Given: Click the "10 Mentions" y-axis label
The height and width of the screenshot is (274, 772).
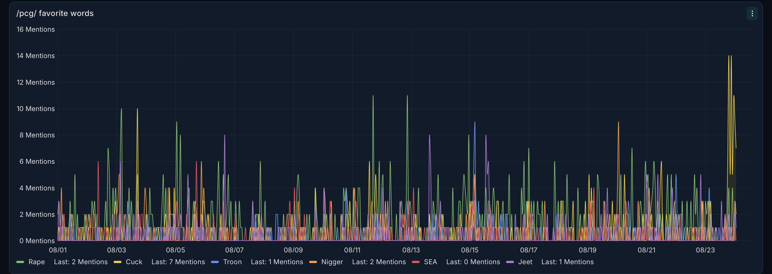Looking at the screenshot, I should 36,109.
